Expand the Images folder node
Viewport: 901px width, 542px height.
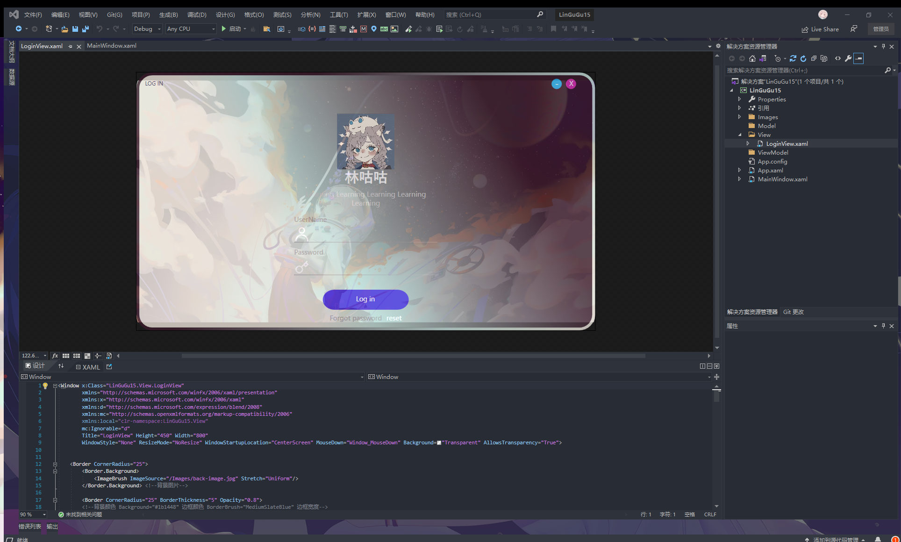pyautogui.click(x=740, y=117)
